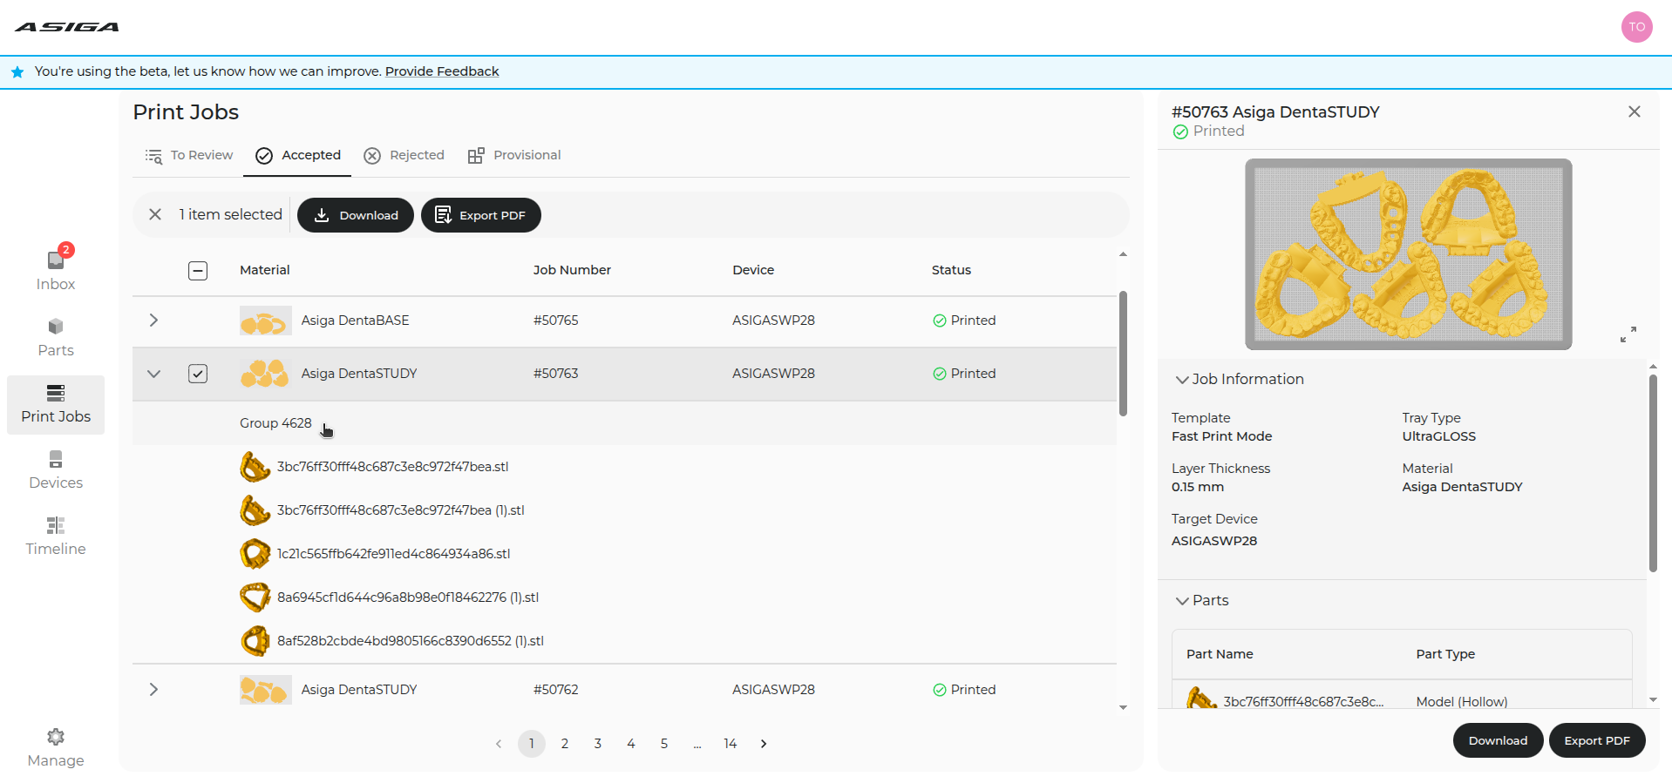Click the Asiga logo
This screenshot has height=783, width=1672.
point(67,27)
